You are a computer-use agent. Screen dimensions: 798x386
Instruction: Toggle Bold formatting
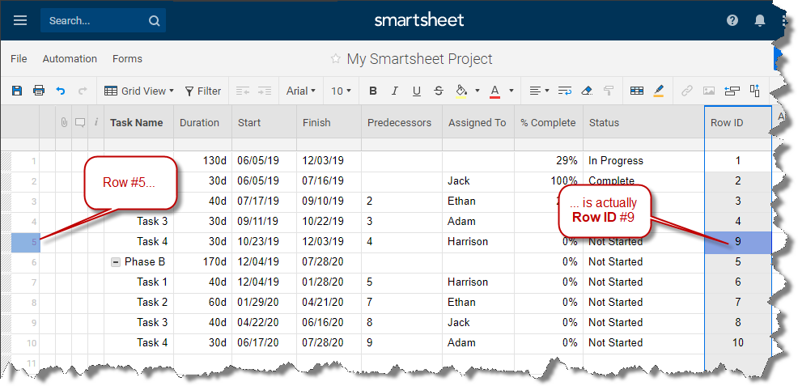pos(373,91)
